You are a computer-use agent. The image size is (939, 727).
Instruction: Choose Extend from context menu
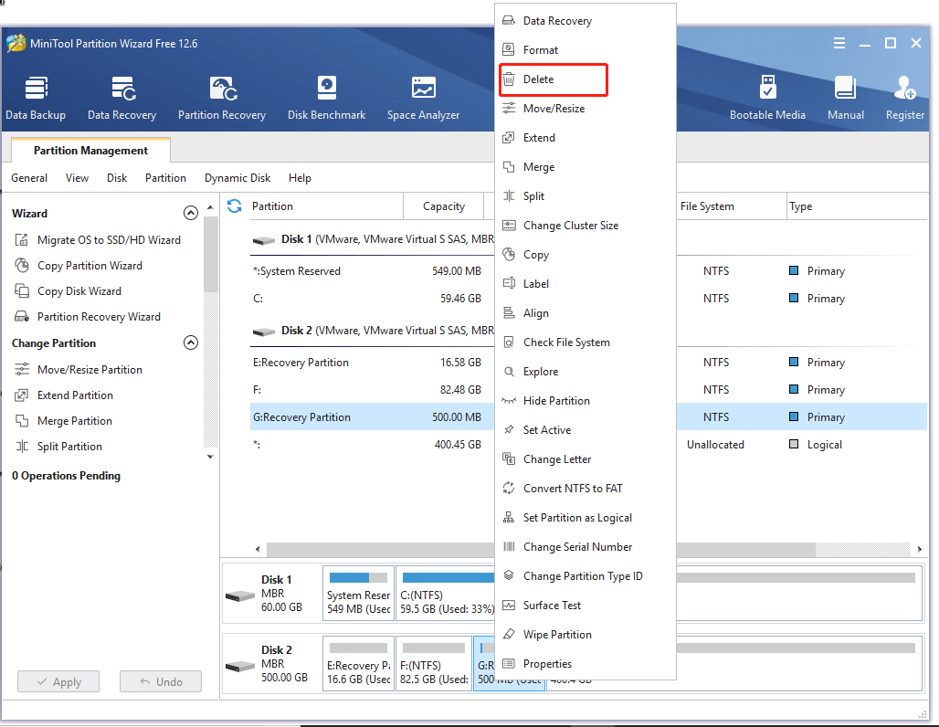click(x=586, y=138)
